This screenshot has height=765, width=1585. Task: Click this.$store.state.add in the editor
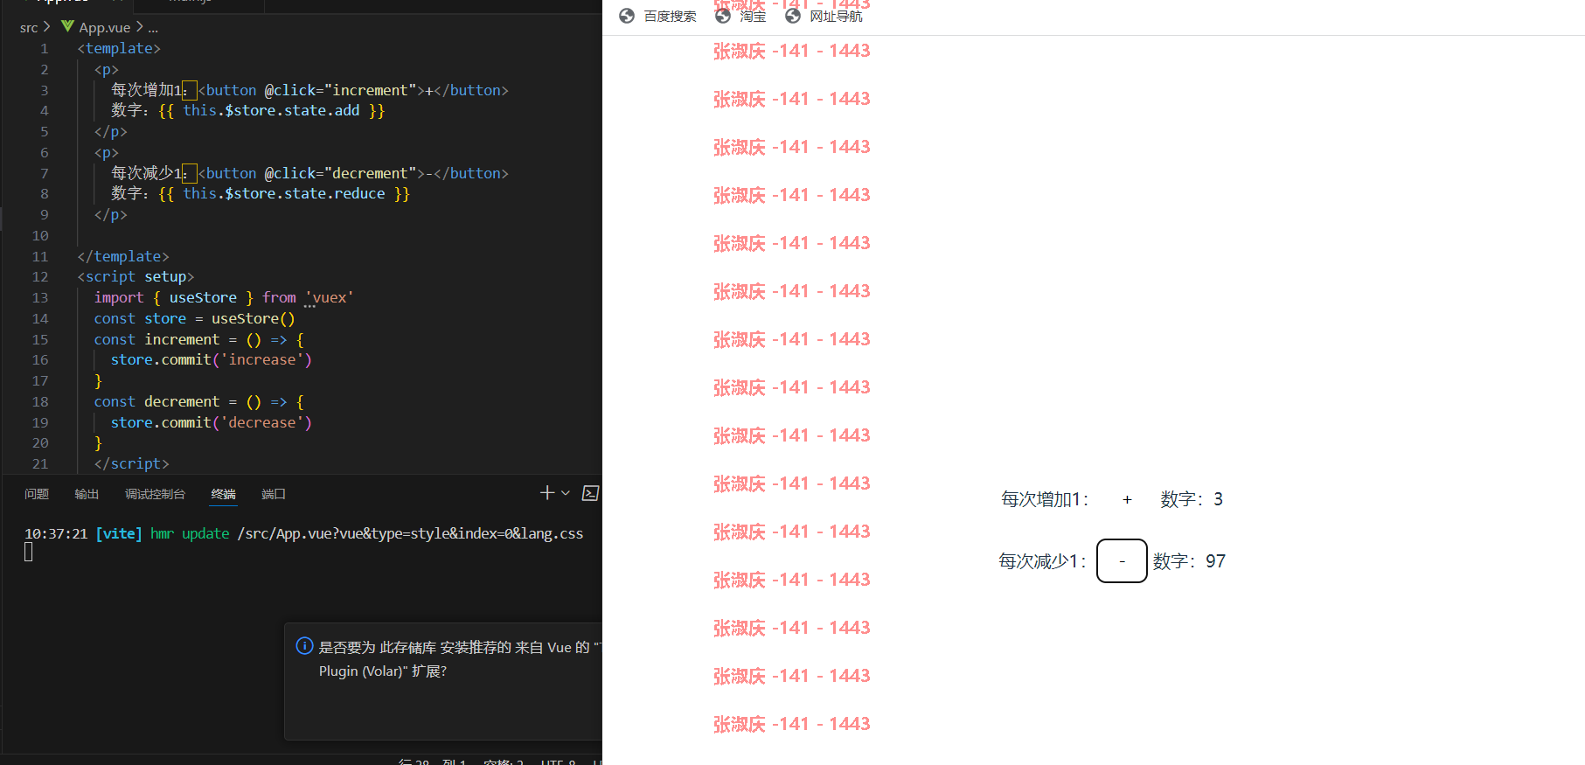tap(271, 110)
